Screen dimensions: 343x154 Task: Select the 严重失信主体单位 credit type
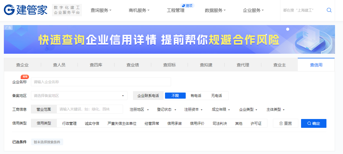[x=122, y=123]
